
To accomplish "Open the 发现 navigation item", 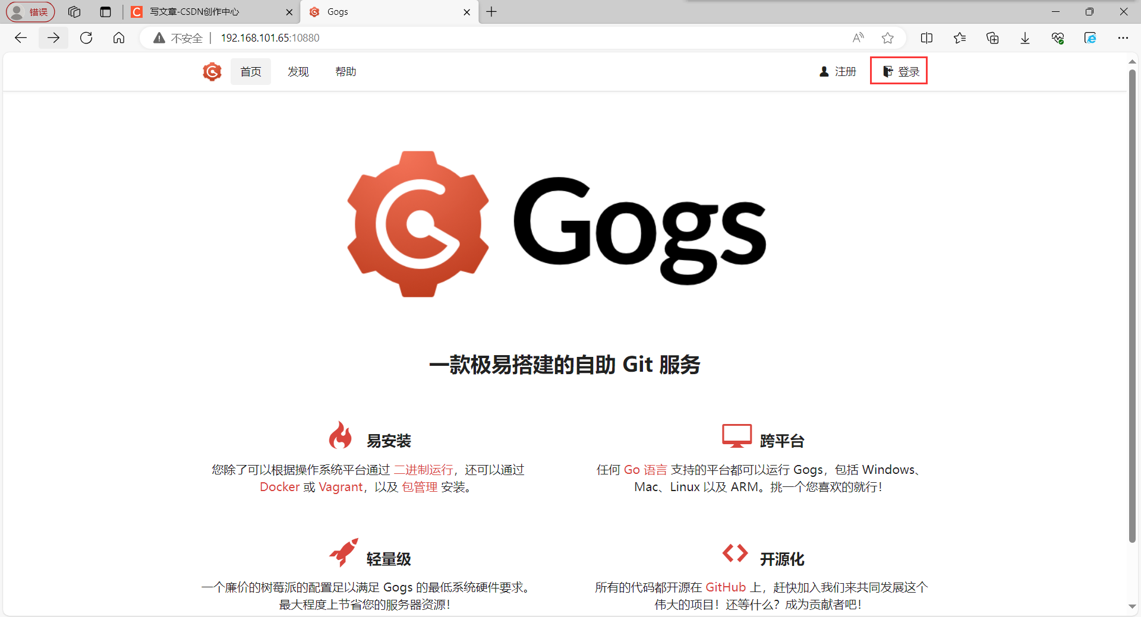I will click(298, 72).
